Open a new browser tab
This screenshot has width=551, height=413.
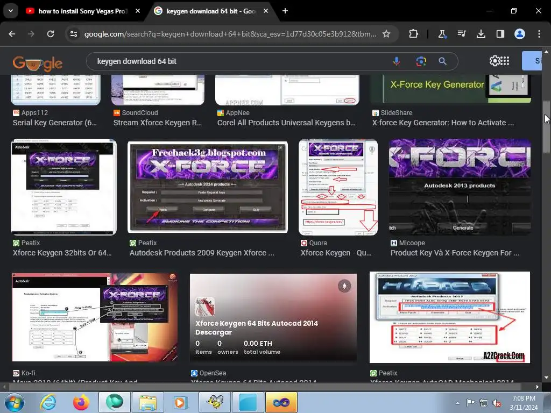tap(285, 11)
